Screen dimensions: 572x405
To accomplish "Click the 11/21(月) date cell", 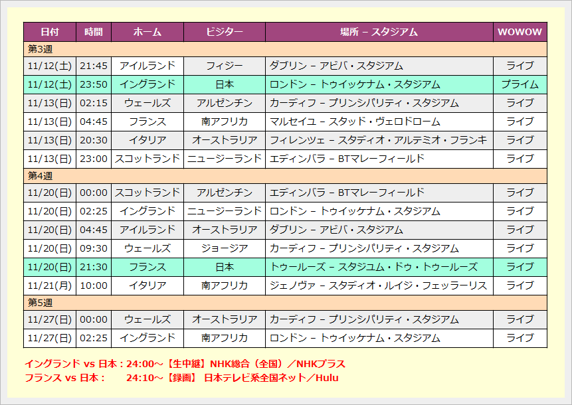I will tap(50, 285).
